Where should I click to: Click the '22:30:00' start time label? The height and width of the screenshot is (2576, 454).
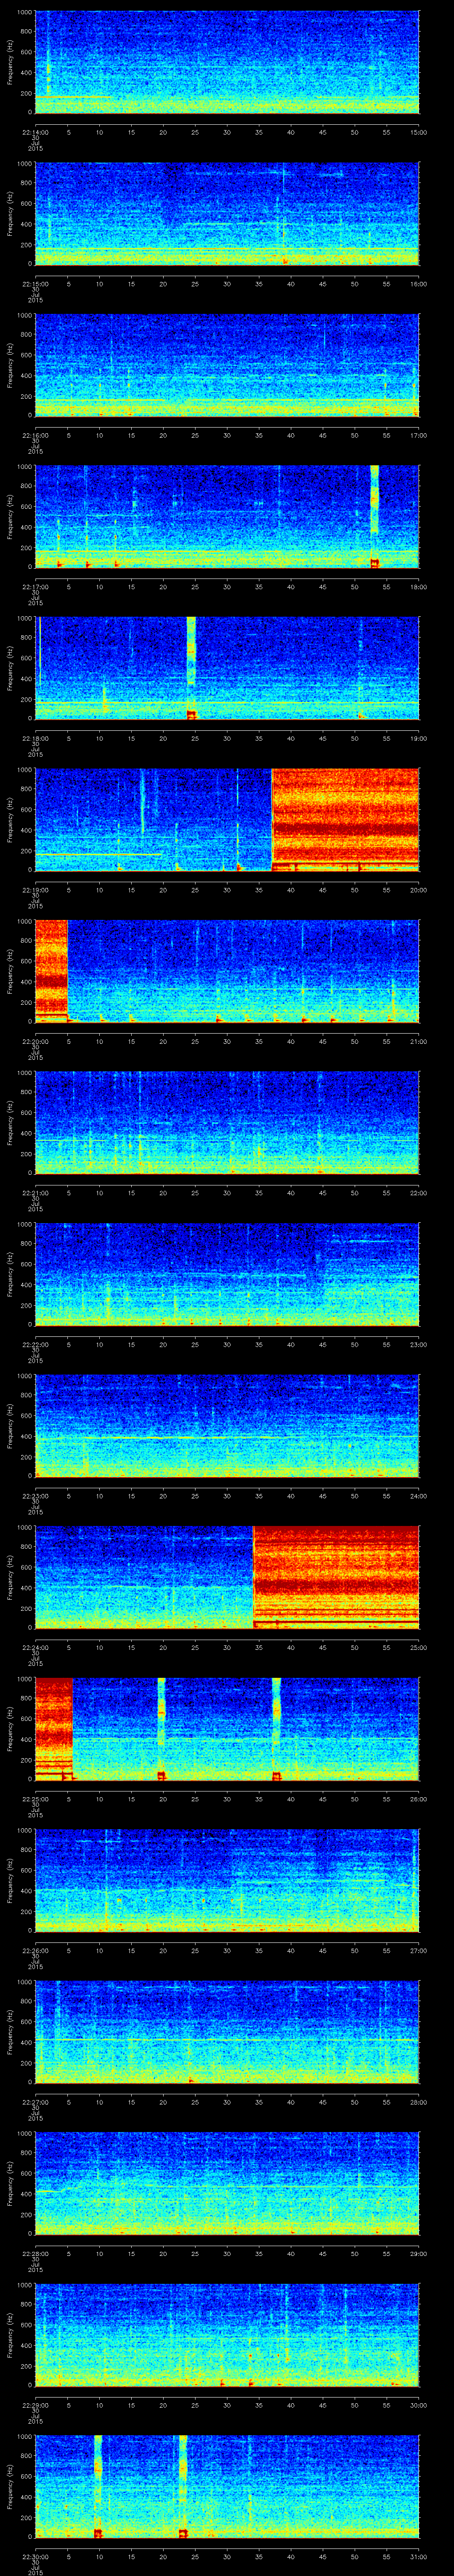pos(36,2556)
